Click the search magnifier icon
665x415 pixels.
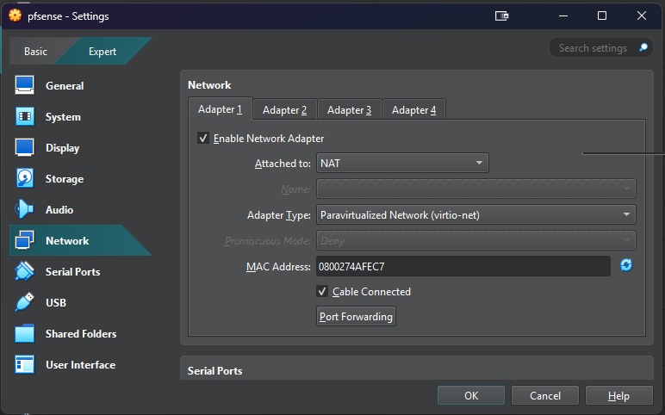click(643, 47)
